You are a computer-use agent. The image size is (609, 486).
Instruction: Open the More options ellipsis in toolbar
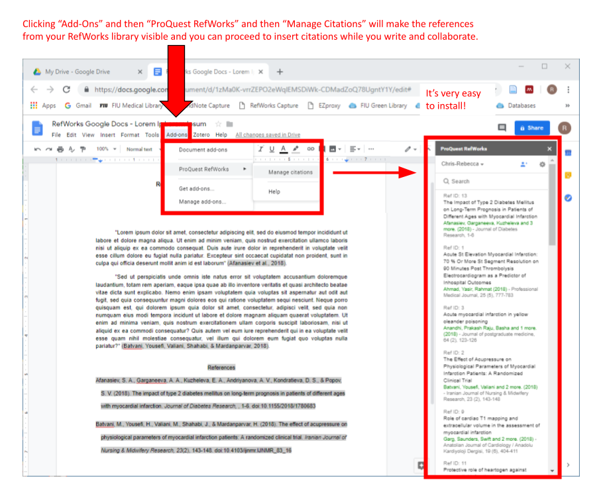point(371,149)
